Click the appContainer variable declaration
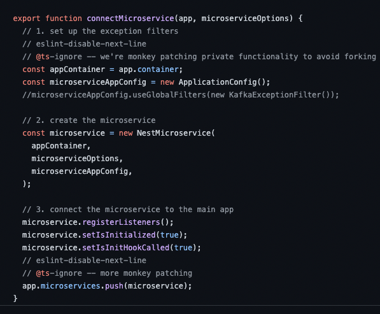 click(77, 69)
